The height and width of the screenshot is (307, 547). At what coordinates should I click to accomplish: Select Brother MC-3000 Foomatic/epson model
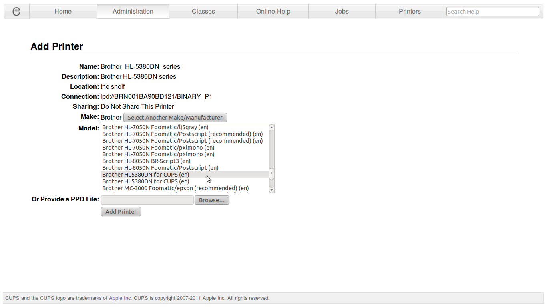(175, 188)
